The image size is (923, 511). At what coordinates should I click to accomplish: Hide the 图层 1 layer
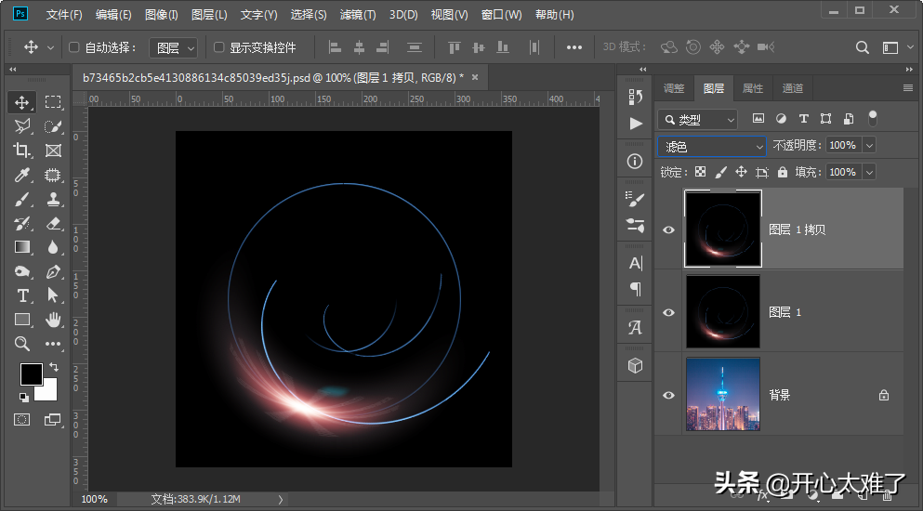668,312
